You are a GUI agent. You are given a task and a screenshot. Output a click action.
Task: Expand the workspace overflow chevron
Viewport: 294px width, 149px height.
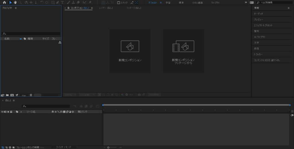(x=245, y=2)
